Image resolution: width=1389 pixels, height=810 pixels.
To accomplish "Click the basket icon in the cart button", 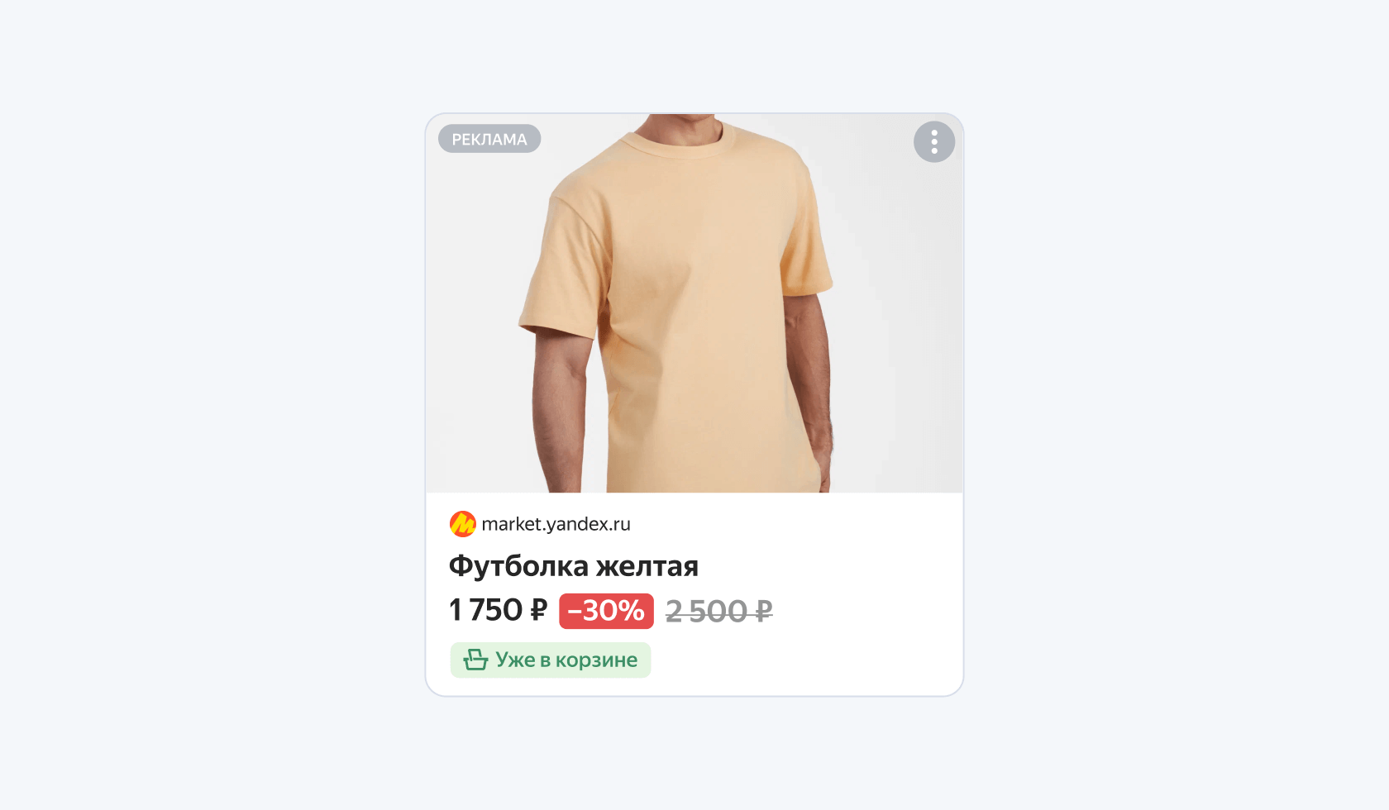I will pos(475,660).
